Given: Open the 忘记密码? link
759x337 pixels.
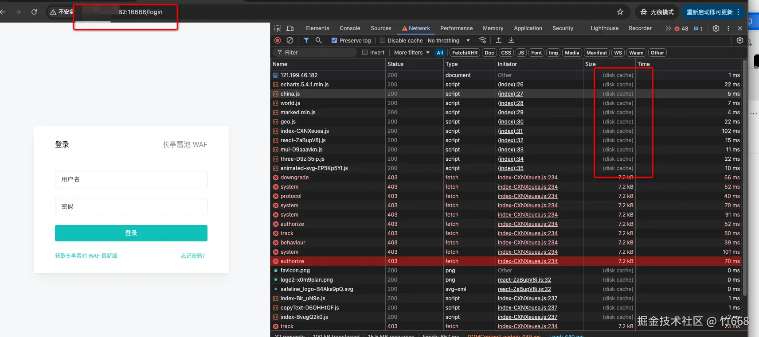Looking at the screenshot, I should tap(193, 256).
